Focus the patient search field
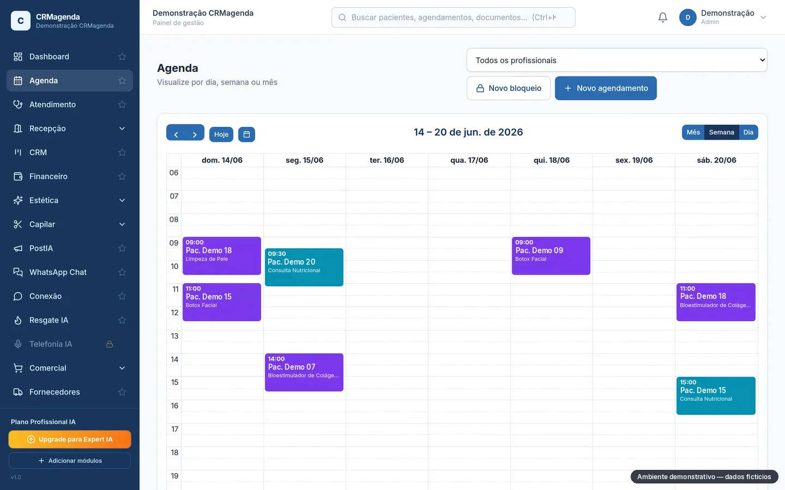 click(454, 17)
